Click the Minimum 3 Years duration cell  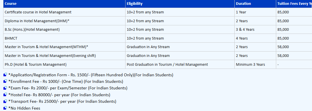tap(255, 64)
